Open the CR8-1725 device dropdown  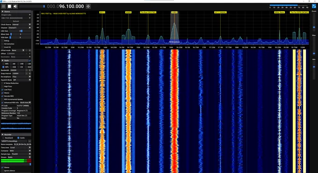click(16, 18)
